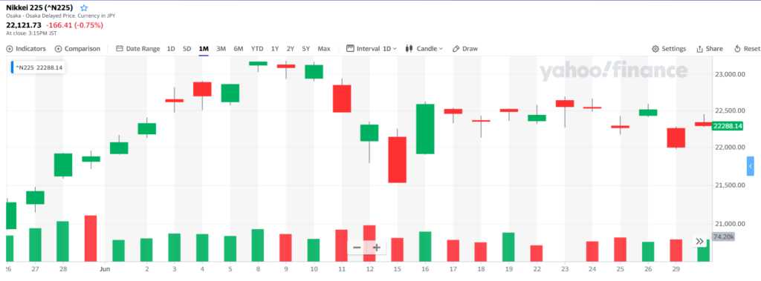Switch to 2Y range
The width and height of the screenshot is (761, 281).
[x=291, y=48]
